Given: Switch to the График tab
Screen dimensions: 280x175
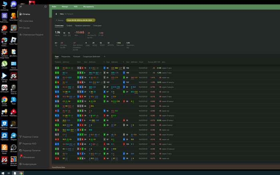Looking at the screenshot, I should 68,25.
